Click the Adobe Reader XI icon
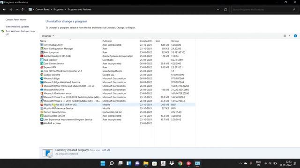 coord(42,56)
